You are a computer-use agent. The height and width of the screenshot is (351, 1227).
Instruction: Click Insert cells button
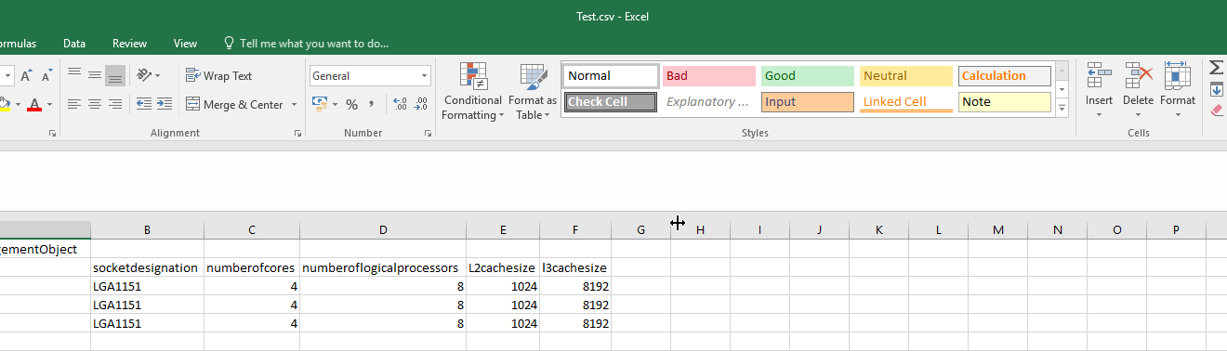(x=1100, y=90)
